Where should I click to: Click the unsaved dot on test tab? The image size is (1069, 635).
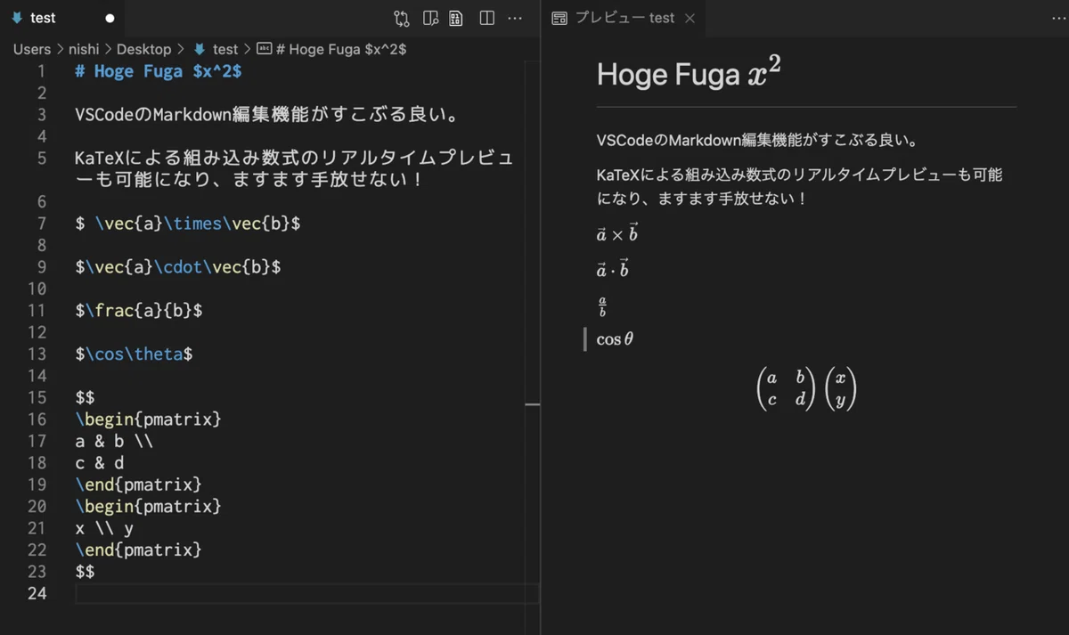point(110,18)
